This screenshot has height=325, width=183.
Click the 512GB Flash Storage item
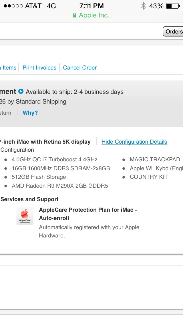click(x=39, y=177)
